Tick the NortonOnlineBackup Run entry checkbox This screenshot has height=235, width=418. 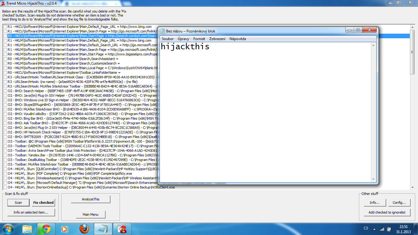pyautogui.click(x=5, y=187)
